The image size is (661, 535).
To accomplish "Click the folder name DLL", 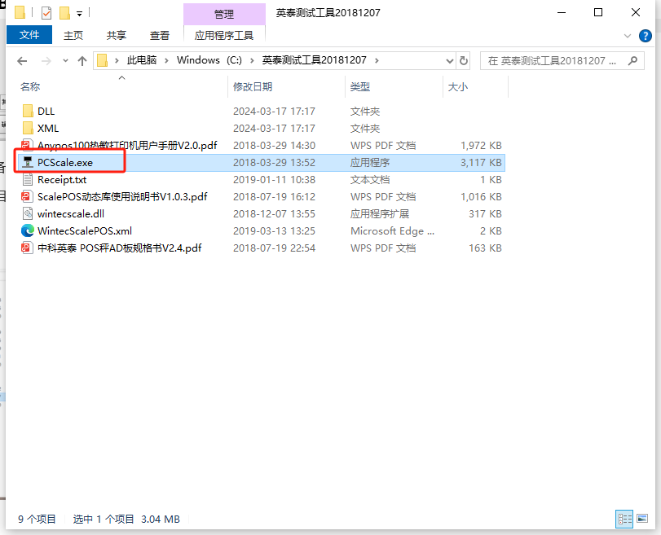I will point(46,112).
